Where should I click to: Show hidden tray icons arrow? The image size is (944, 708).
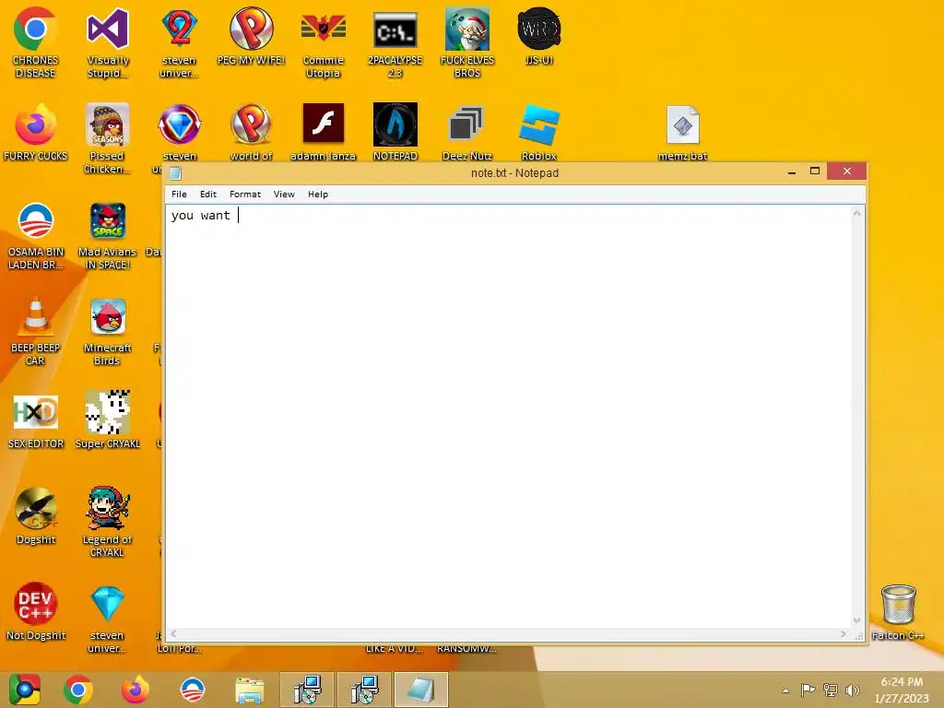click(x=785, y=690)
